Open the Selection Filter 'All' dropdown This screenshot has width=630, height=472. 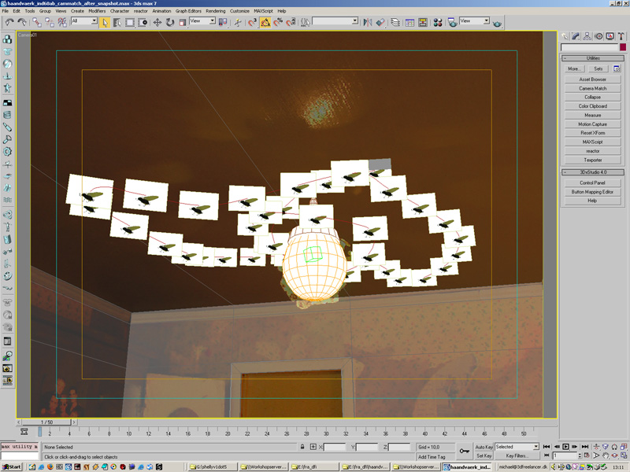(x=84, y=21)
